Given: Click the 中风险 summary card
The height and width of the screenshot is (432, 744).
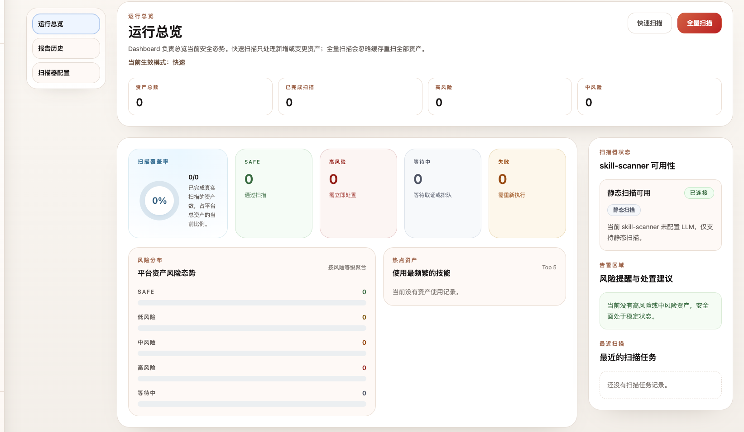Looking at the screenshot, I should (649, 96).
